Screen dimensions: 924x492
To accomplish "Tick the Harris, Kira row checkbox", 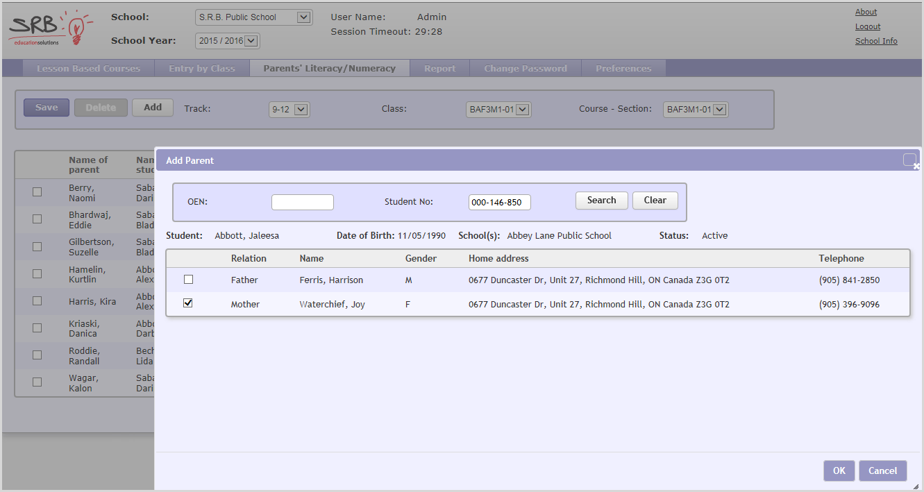I will pos(37,301).
